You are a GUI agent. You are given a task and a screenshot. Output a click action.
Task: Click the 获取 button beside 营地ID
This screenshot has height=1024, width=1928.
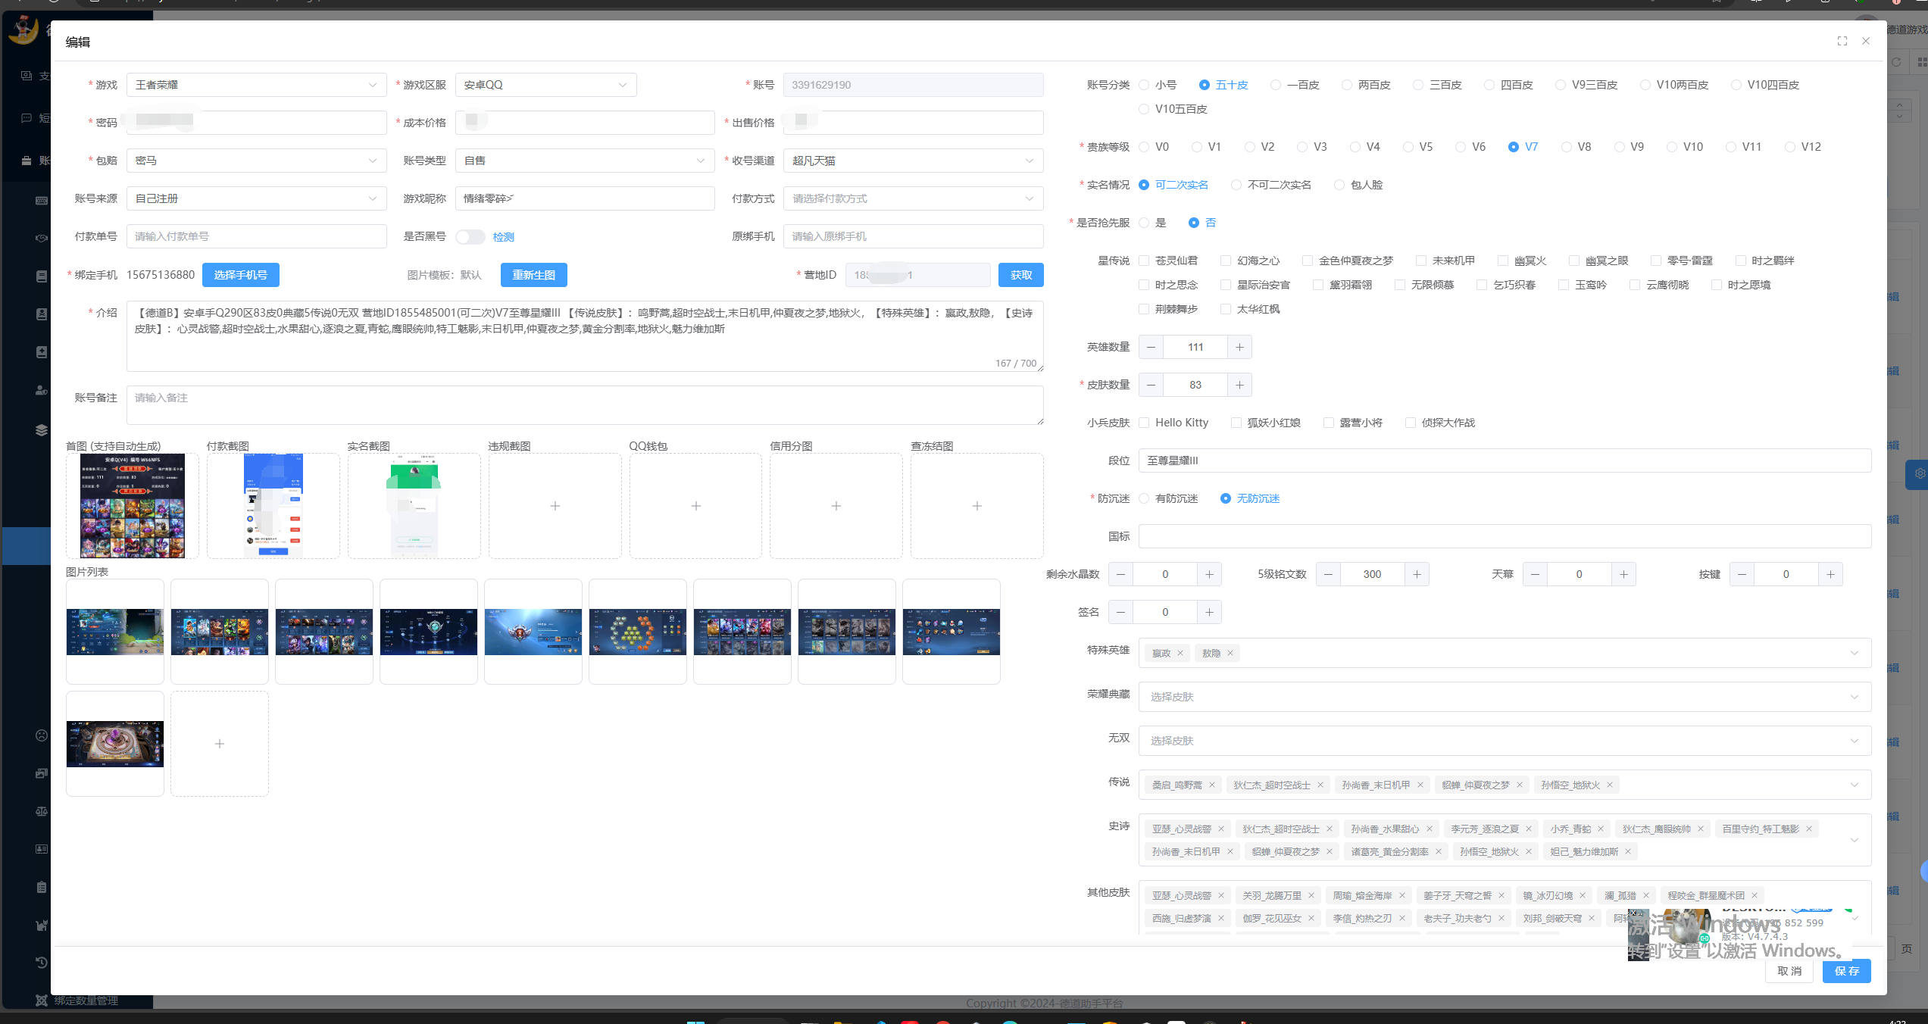click(1021, 275)
